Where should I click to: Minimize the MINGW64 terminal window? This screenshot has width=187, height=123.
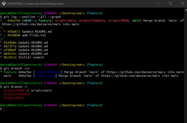coord(158,4)
